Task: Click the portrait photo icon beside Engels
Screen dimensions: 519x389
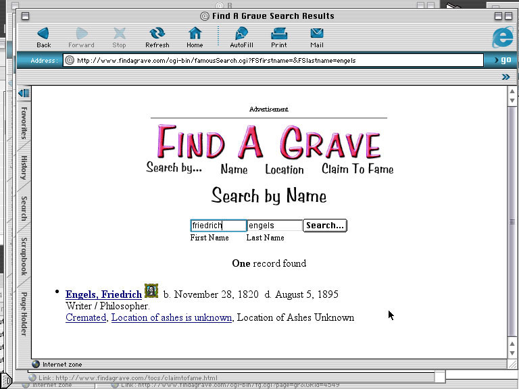Action: [151, 291]
